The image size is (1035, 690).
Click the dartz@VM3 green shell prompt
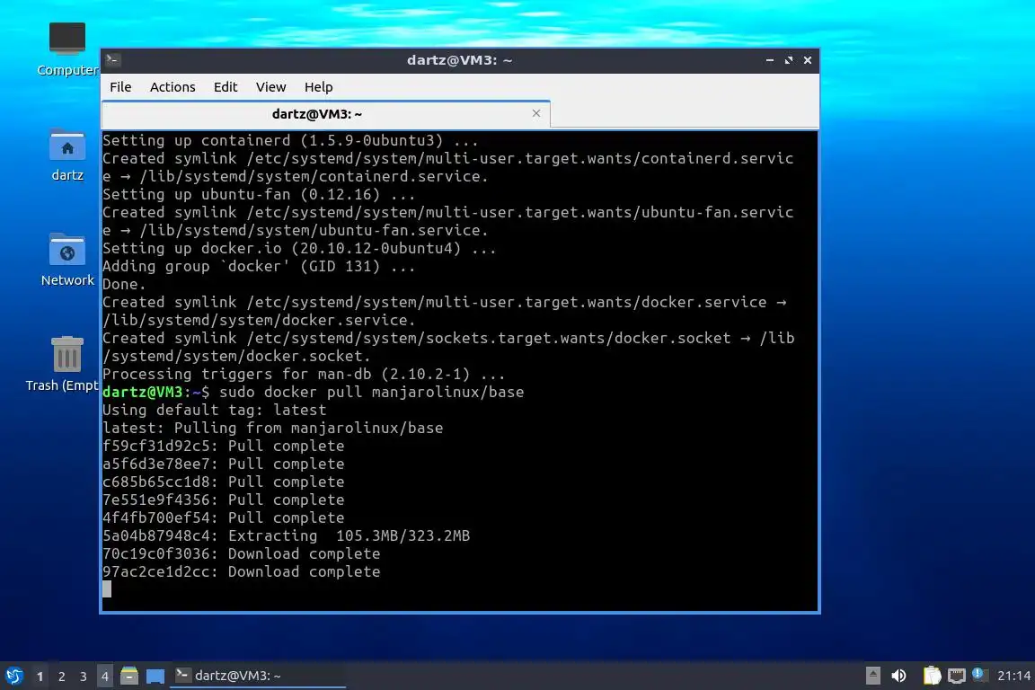(155, 393)
